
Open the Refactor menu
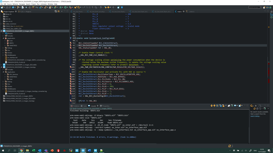(x=15, y=4)
